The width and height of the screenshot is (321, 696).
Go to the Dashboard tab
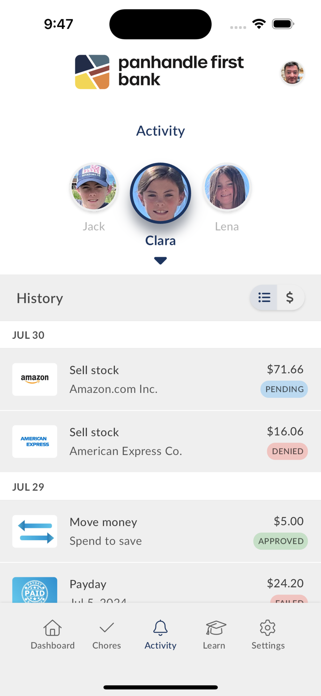tap(53, 634)
